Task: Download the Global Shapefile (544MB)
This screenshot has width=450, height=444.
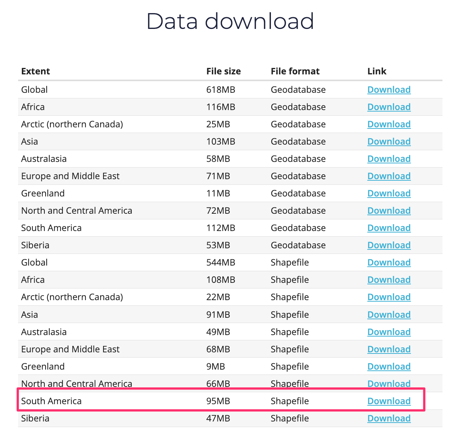Action: (x=389, y=263)
